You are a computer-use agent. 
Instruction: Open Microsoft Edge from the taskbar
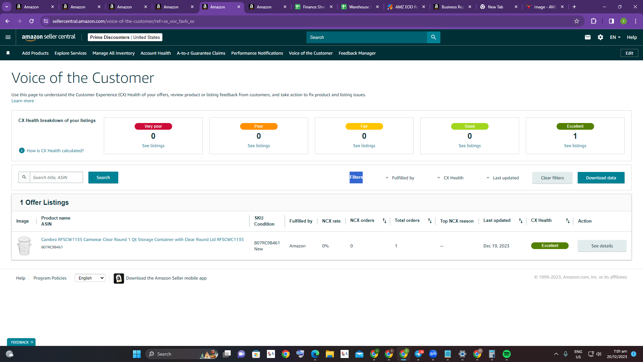point(315,354)
